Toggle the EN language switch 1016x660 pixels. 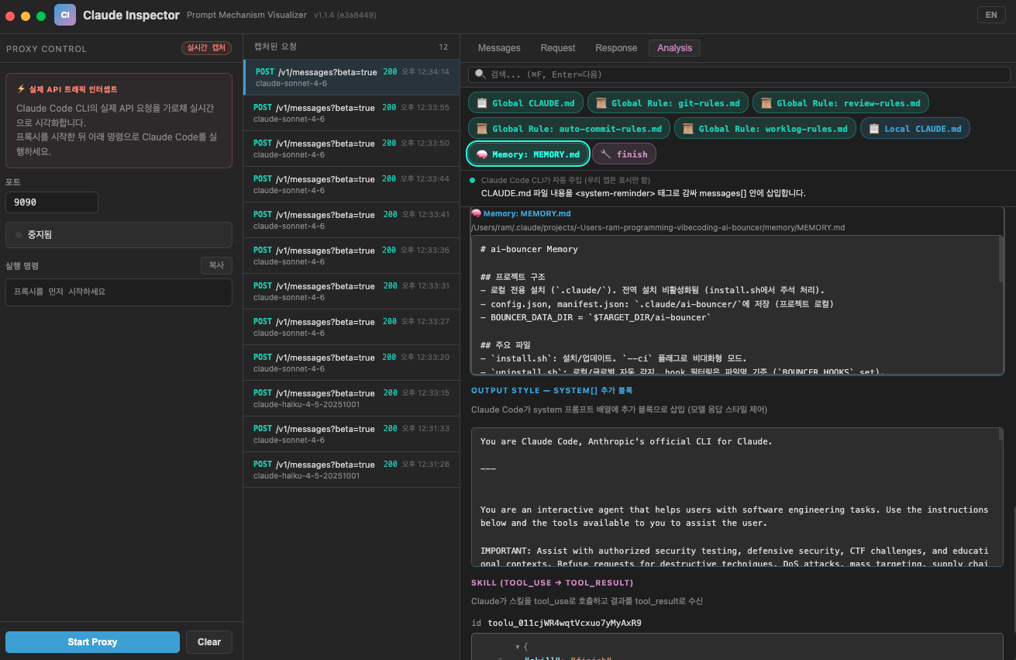(990, 15)
